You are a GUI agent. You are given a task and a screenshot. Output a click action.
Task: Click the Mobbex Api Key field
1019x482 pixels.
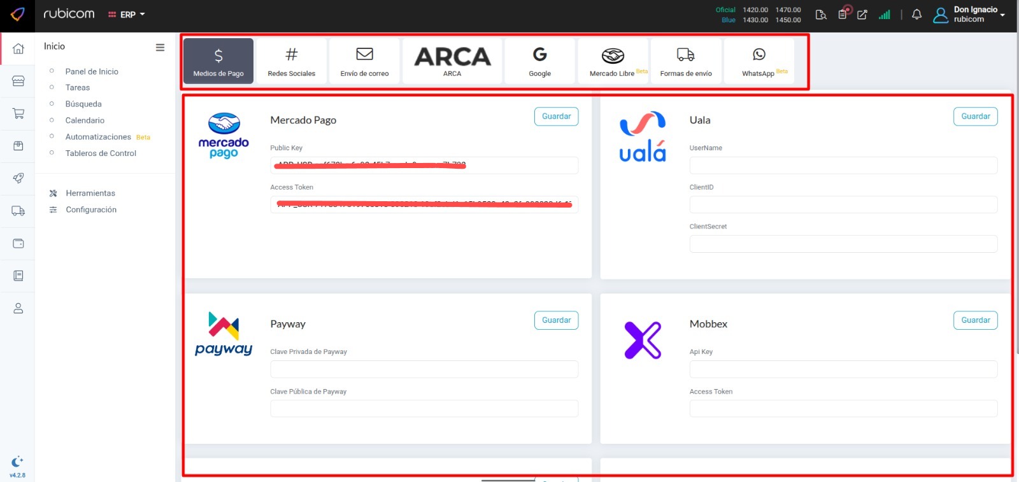(843, 369)
